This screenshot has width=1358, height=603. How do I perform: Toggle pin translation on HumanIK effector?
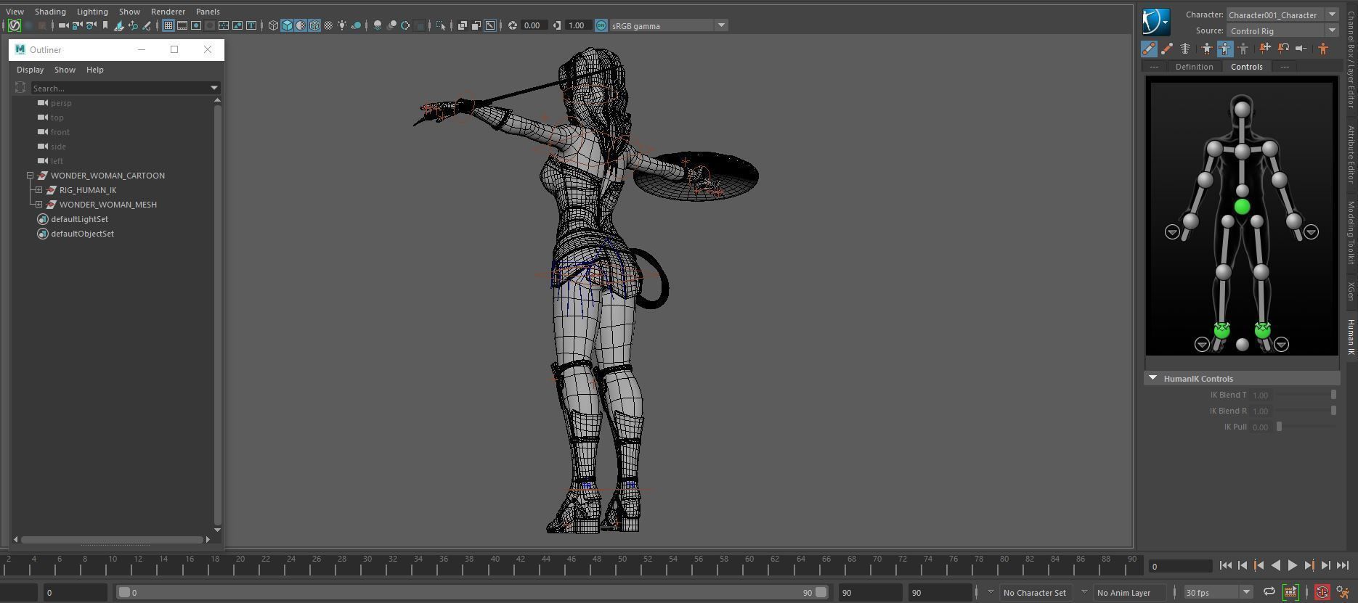coord(1265,49)
